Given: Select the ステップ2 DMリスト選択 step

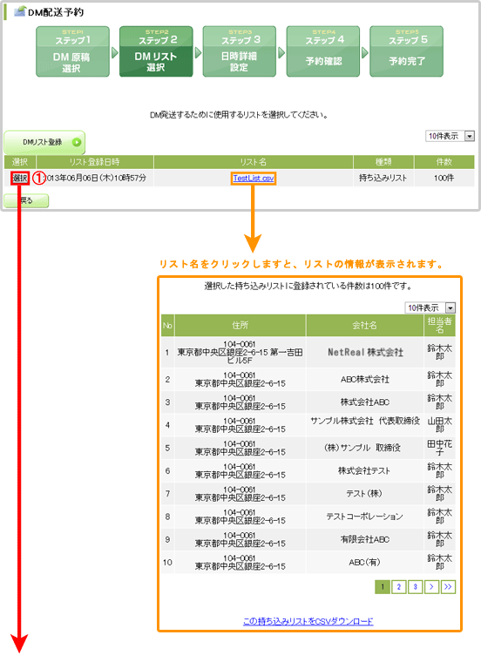Looking at the screenshot, I should [x=156, y=51].
